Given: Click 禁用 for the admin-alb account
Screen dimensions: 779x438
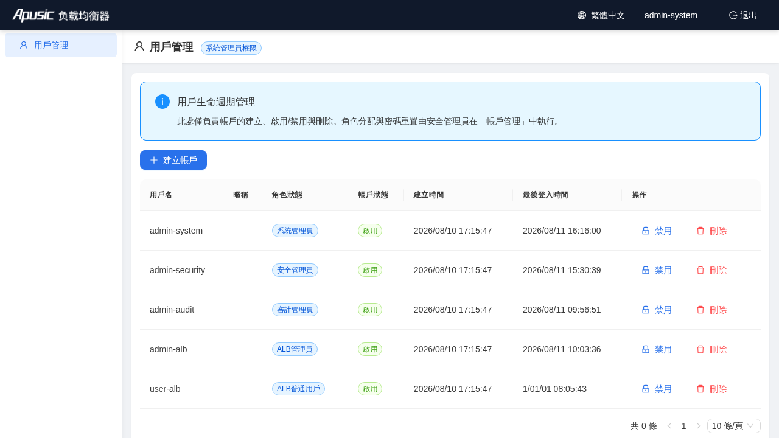Looking at the screenshot, I should pos(657,349).
